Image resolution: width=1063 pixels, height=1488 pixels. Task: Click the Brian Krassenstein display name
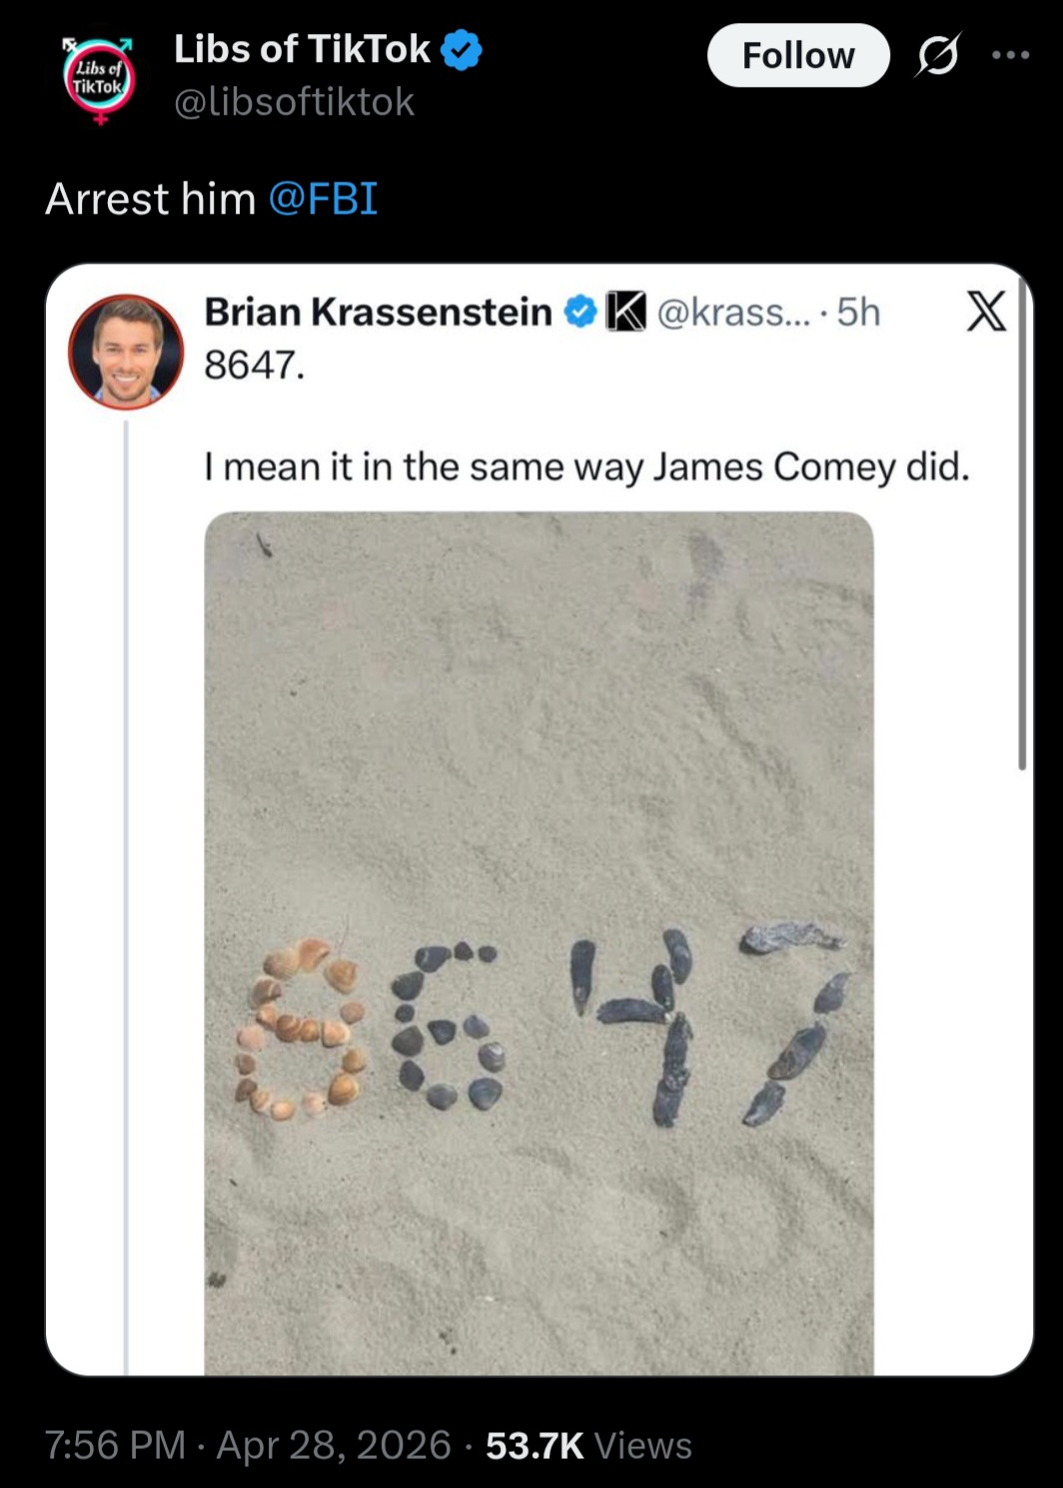tap(378, 313)
